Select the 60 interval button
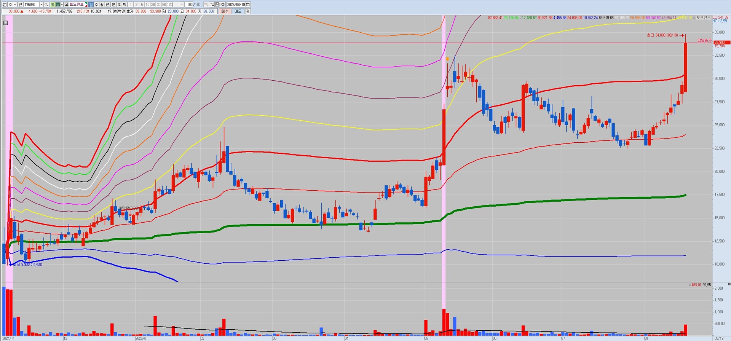 point(164,5)
